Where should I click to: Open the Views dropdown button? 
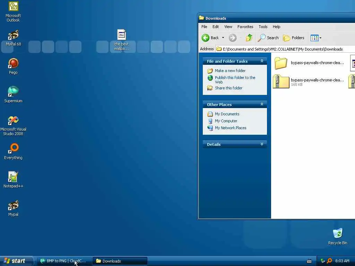[316, 38]
